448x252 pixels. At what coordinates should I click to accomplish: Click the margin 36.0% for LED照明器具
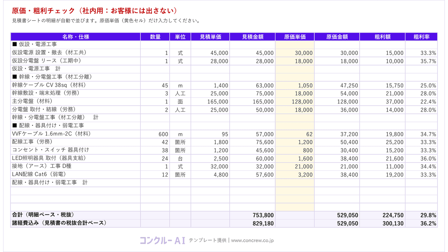[428, 159]
